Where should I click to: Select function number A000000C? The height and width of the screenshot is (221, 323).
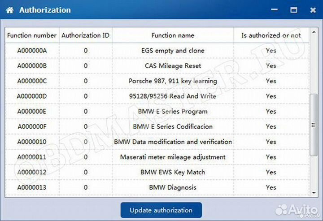coord(32,81)
